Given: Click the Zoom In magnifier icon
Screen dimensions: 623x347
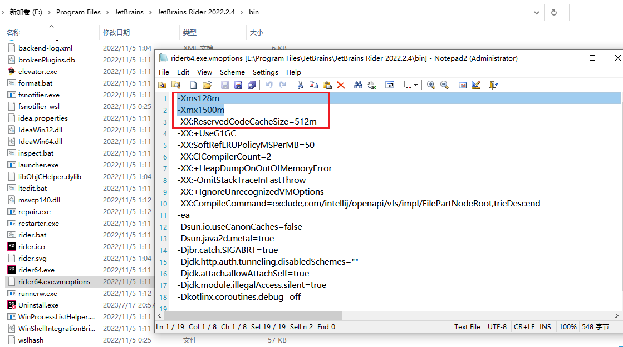Looking at the screenshot, I should (x=431, y=85).
